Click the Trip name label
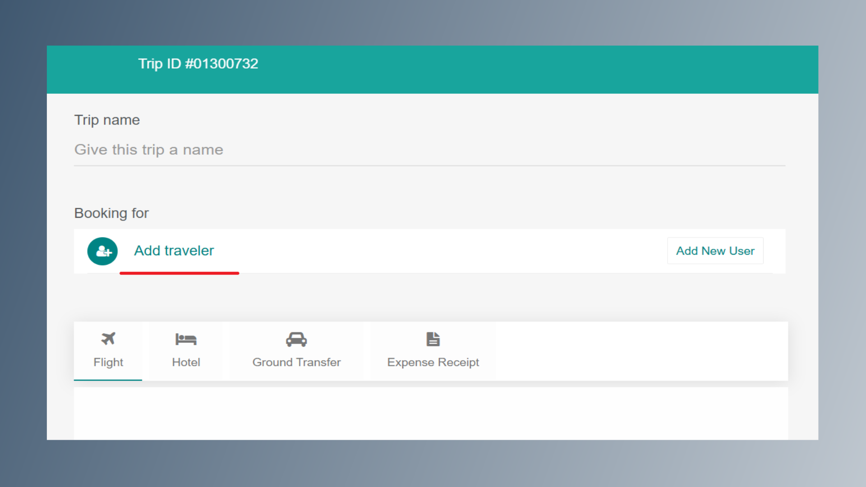Viewport: 866px width, 487px height. [x=107, y=120]
